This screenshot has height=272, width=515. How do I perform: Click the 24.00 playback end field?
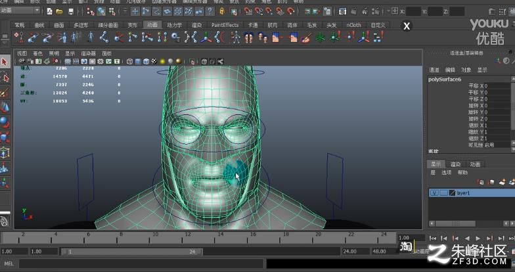pyautogui.click(x=355, y=251)
